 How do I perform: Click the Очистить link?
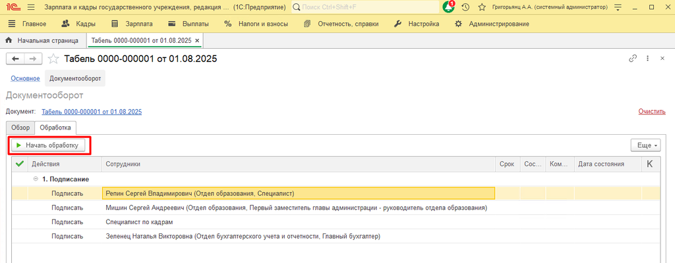[x=651, y=111]
